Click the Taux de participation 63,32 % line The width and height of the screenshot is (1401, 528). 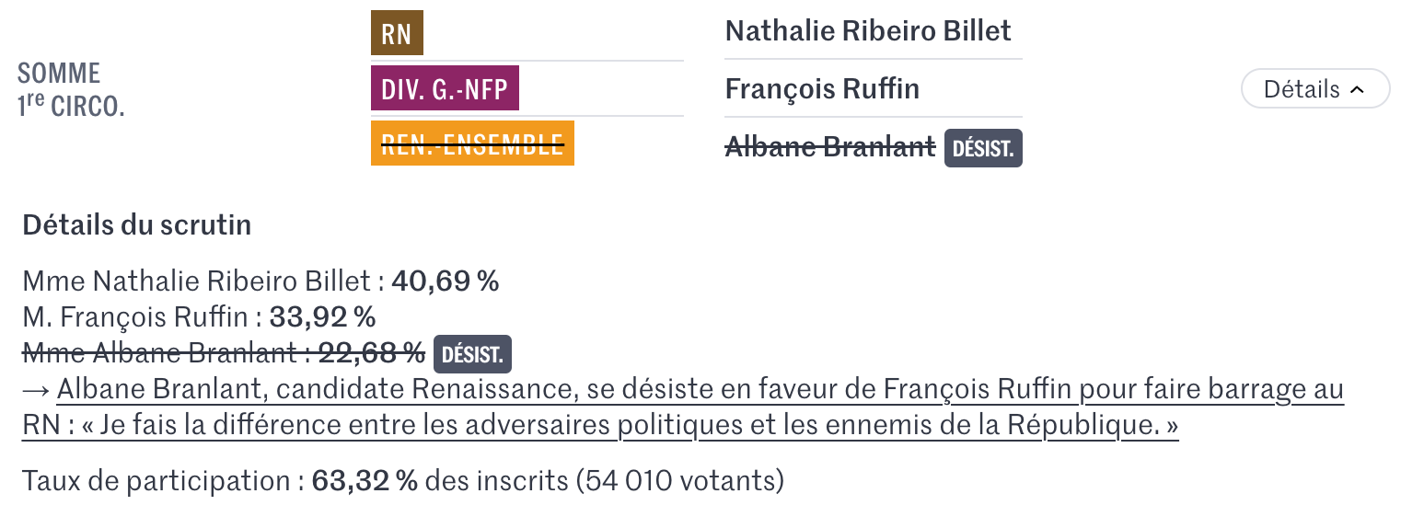(403, 481)
